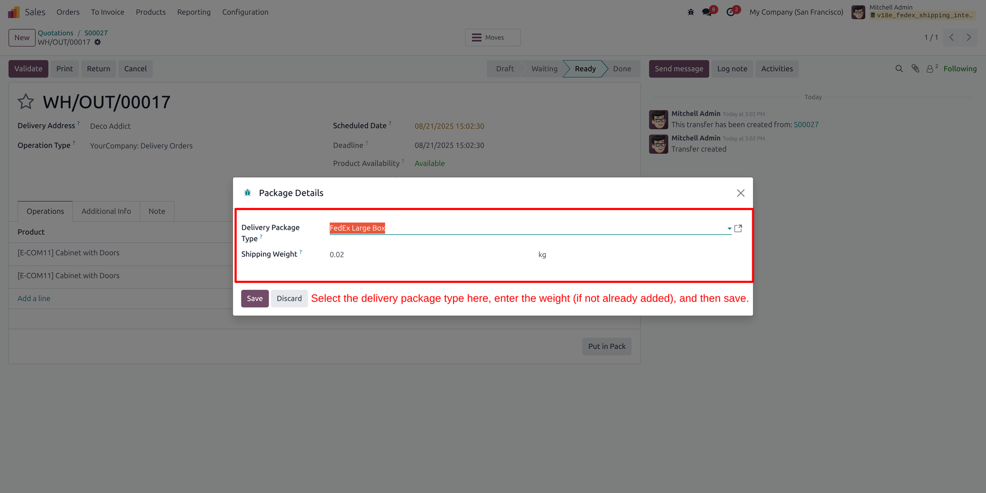Switch to the Additional Info tab
This screenshot has height=493, width=986.
(x=106, y=211)
